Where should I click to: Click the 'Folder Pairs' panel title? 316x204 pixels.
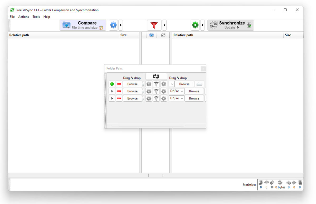tap(114, 68)
